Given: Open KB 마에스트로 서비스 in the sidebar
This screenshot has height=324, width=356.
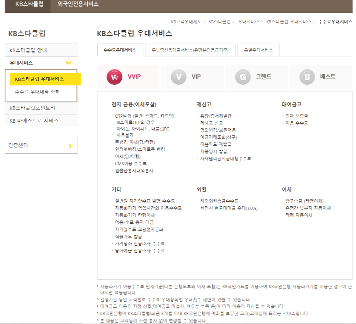Looking at the screenshot, I should click(41, 121).
